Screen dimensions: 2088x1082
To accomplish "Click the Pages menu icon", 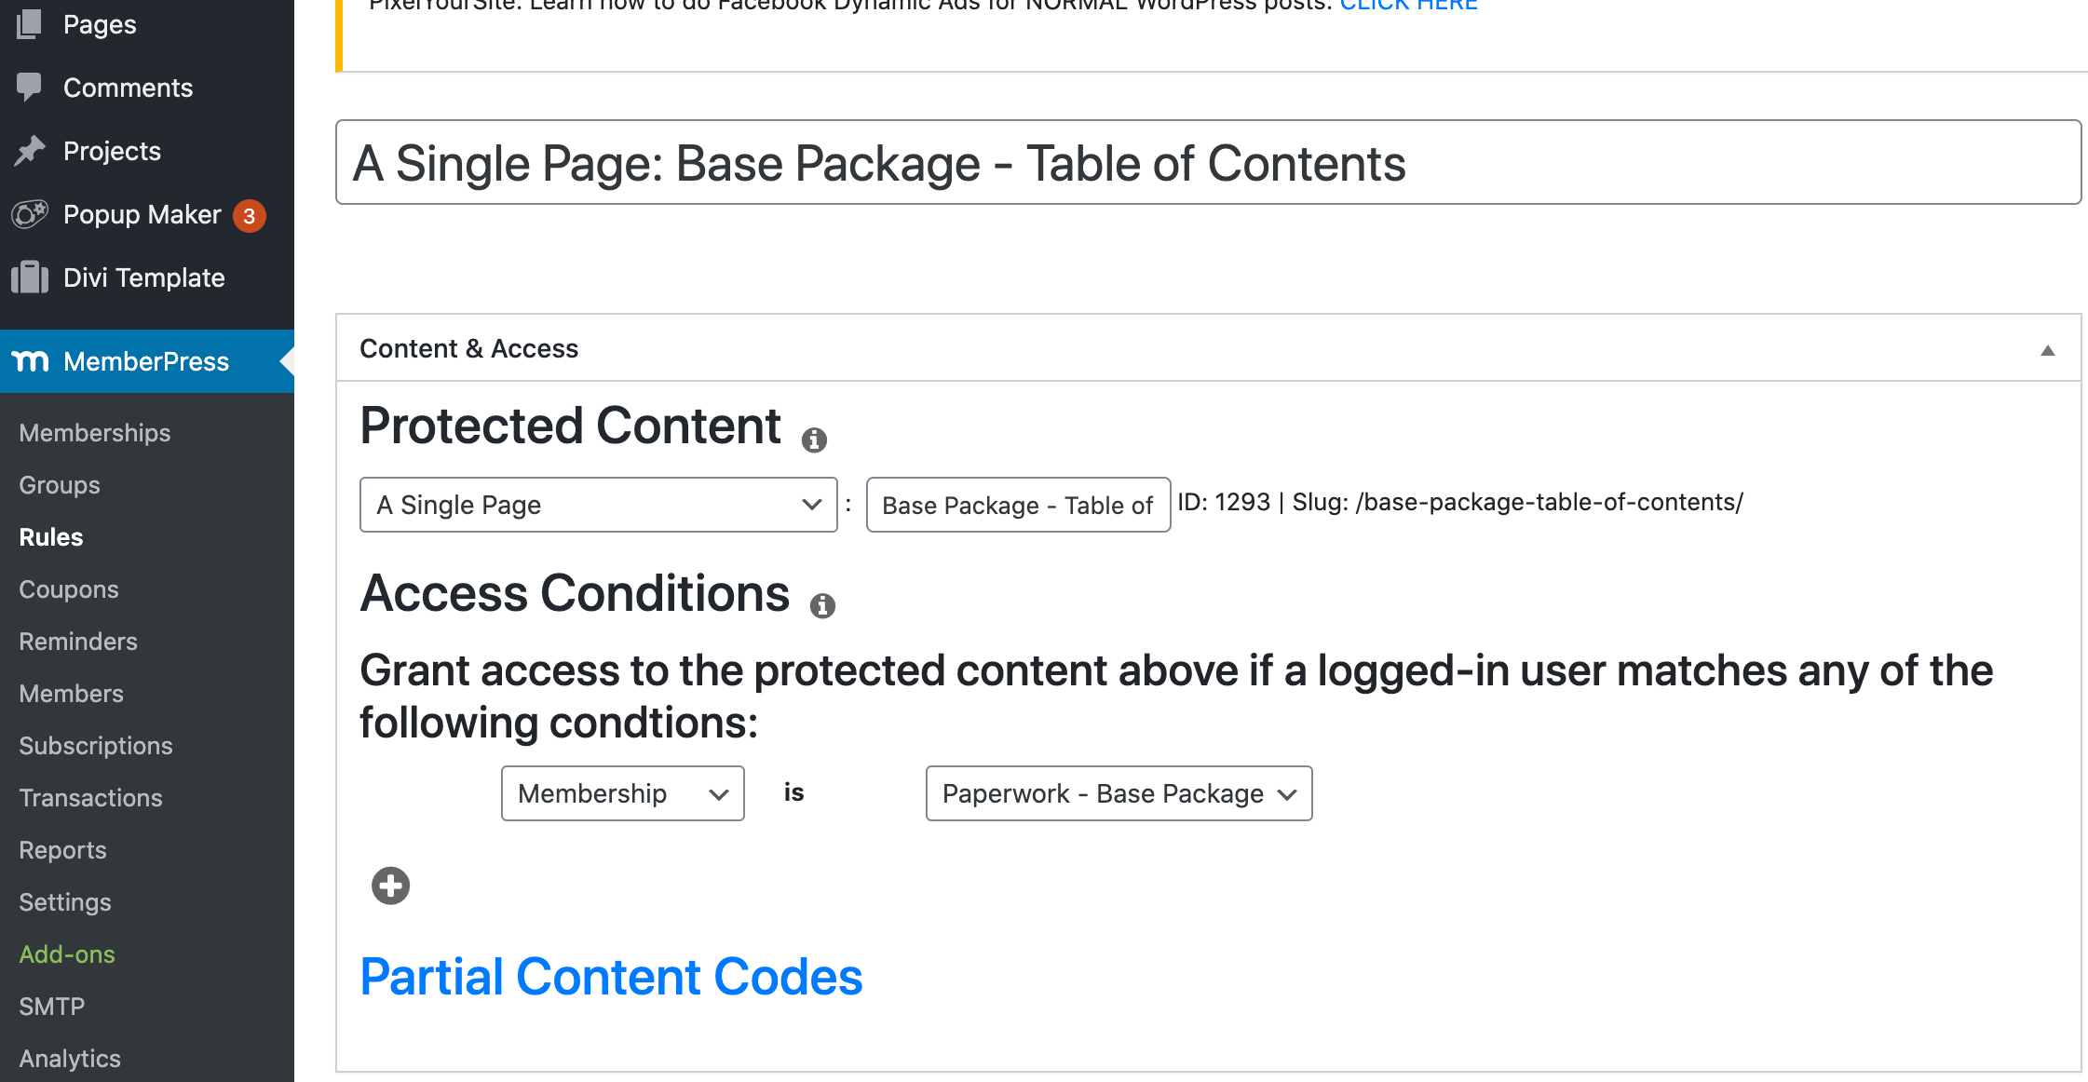I will point(30,24).
